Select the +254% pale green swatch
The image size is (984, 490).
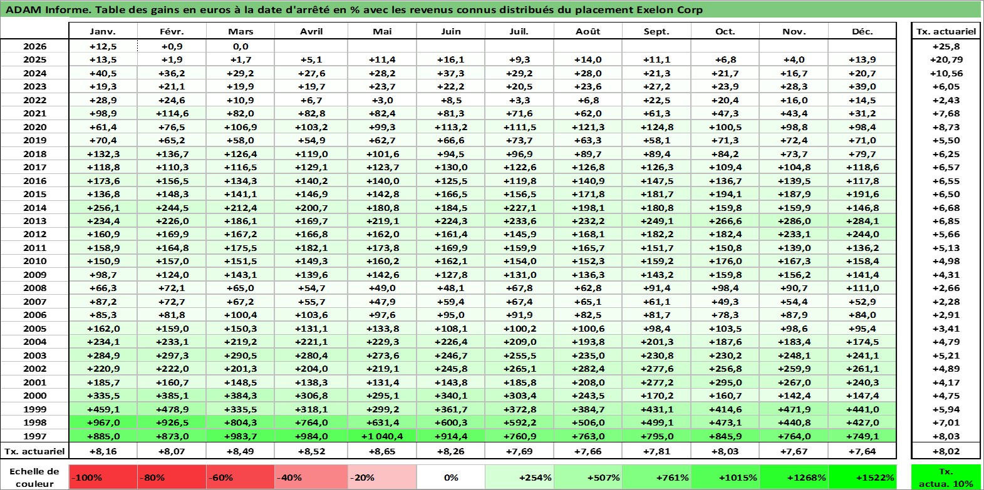519,477
